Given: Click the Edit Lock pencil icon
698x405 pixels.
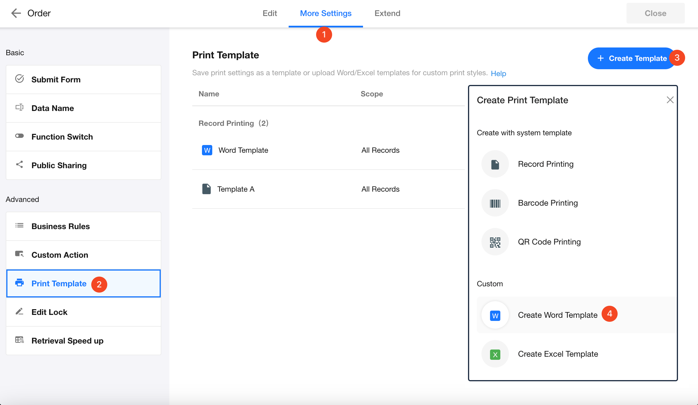Looking at the screenshot, I should 19,311.
